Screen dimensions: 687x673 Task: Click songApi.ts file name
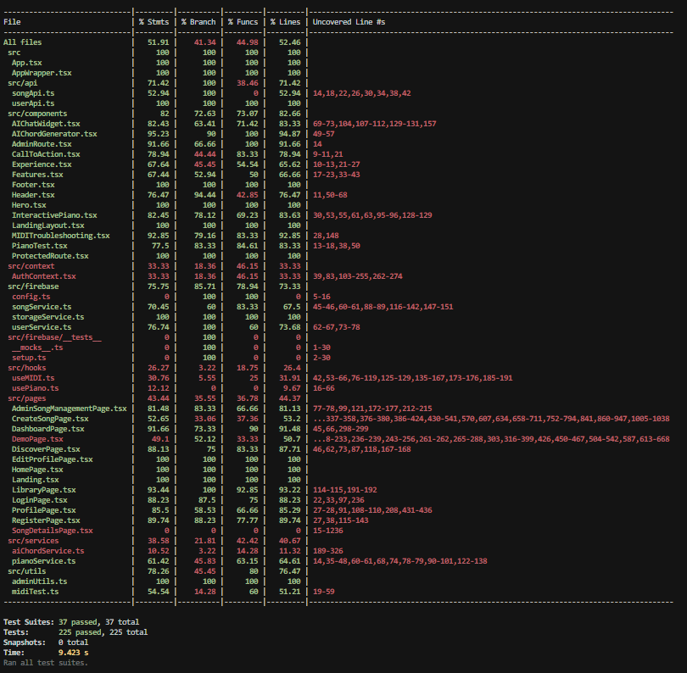pos(33,93)
